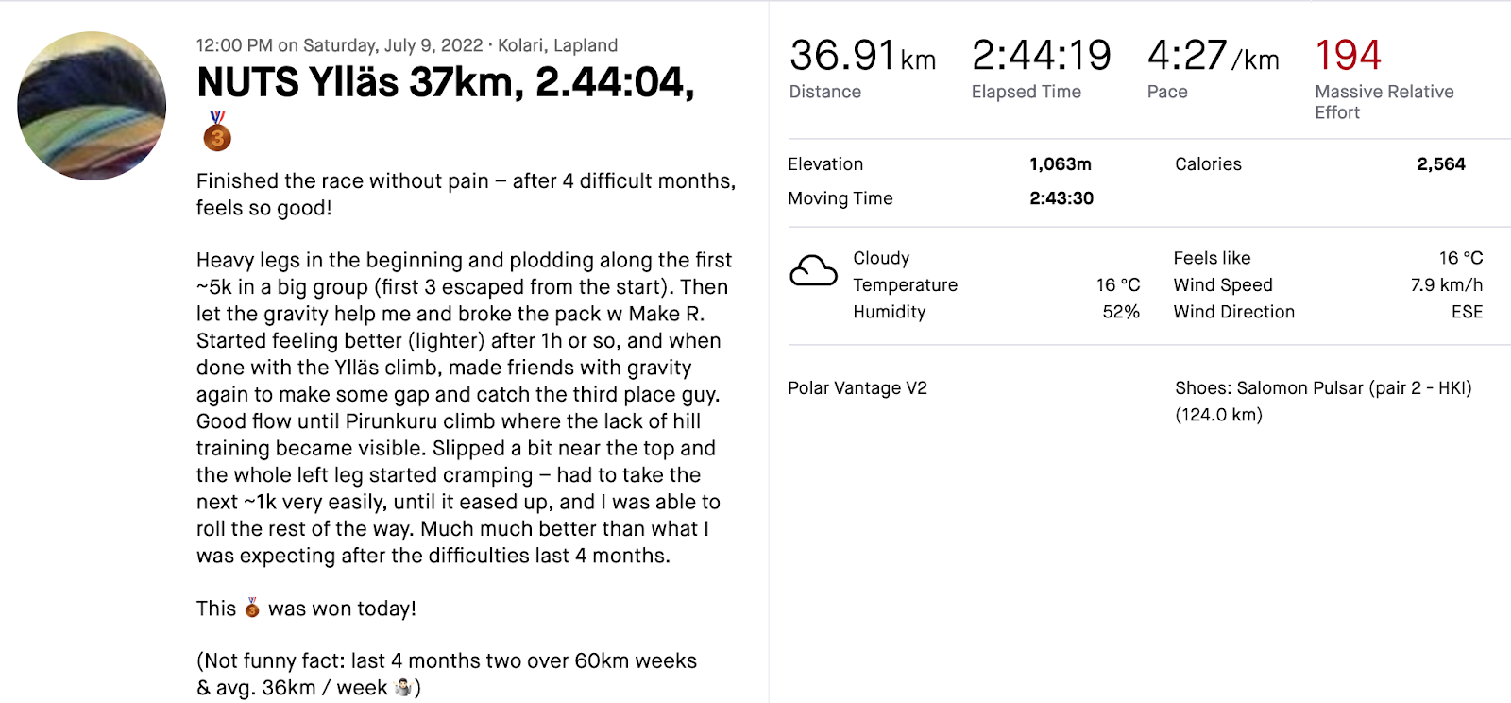Click the cloudy weather icon
Screen dimensions: 1511x703
pyautogui.click(x=813, y=271)
